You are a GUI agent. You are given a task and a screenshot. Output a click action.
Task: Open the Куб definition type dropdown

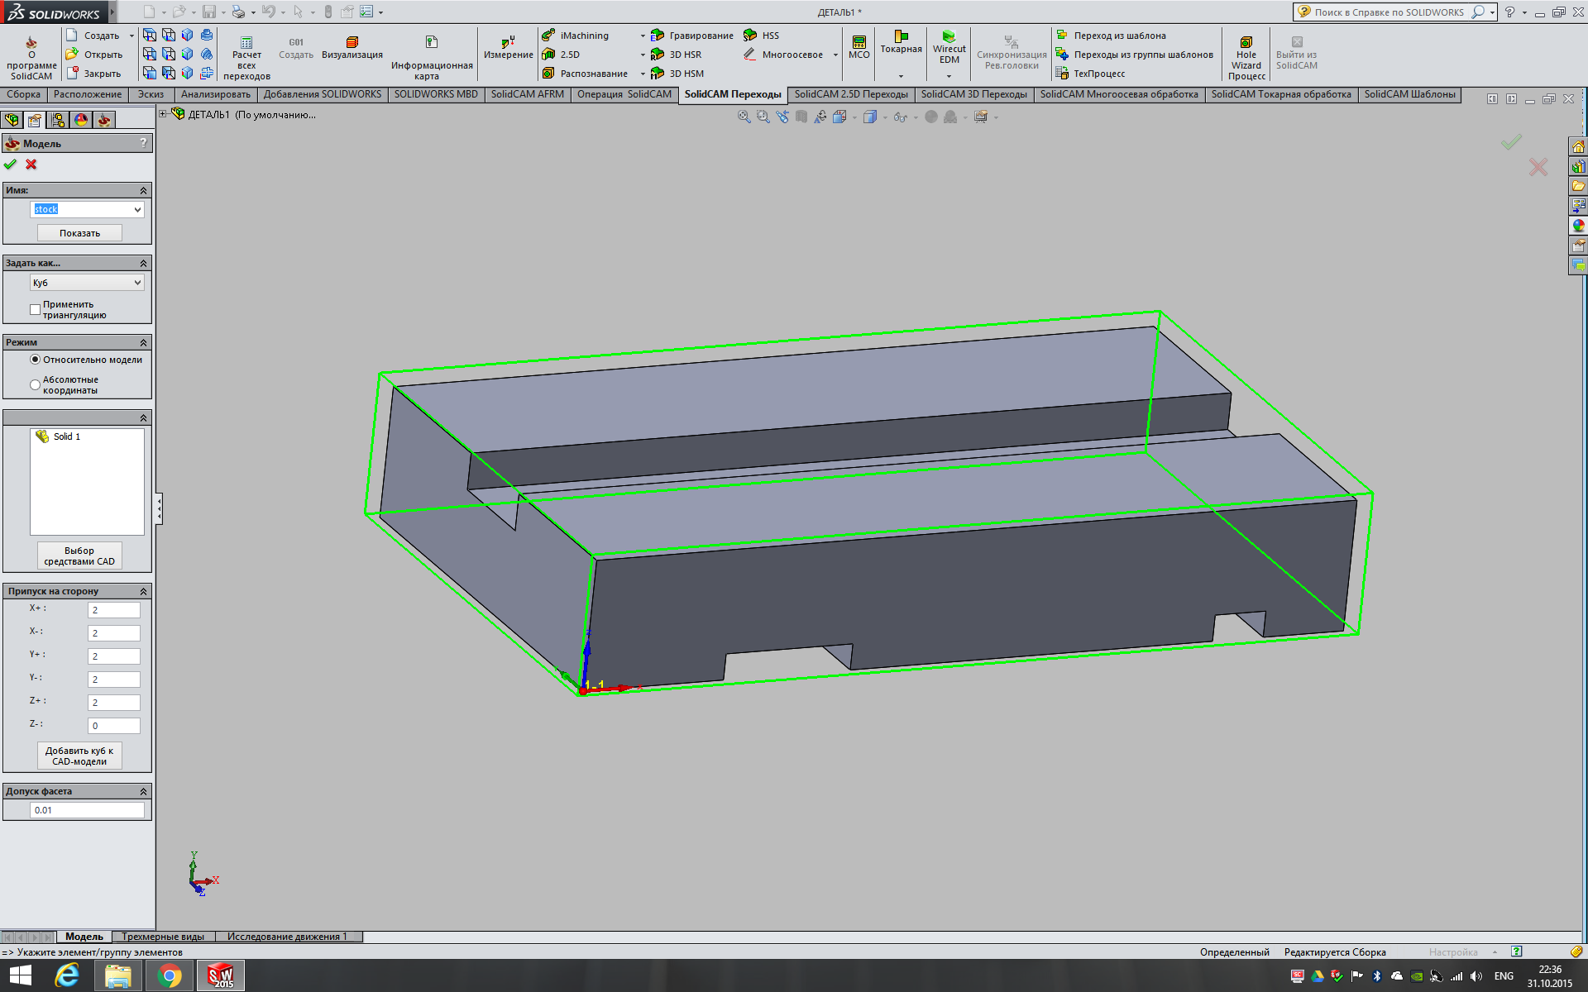pos(137,283)
